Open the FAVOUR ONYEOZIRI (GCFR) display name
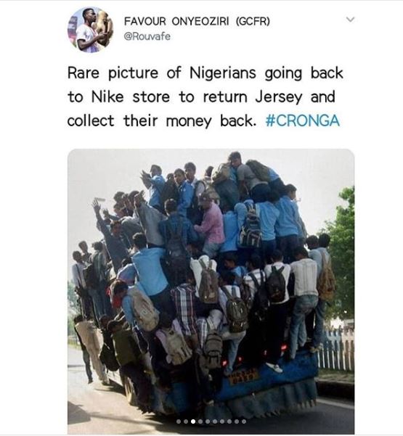Viewport: 403px width, 436px height. (x=197, y=21)
